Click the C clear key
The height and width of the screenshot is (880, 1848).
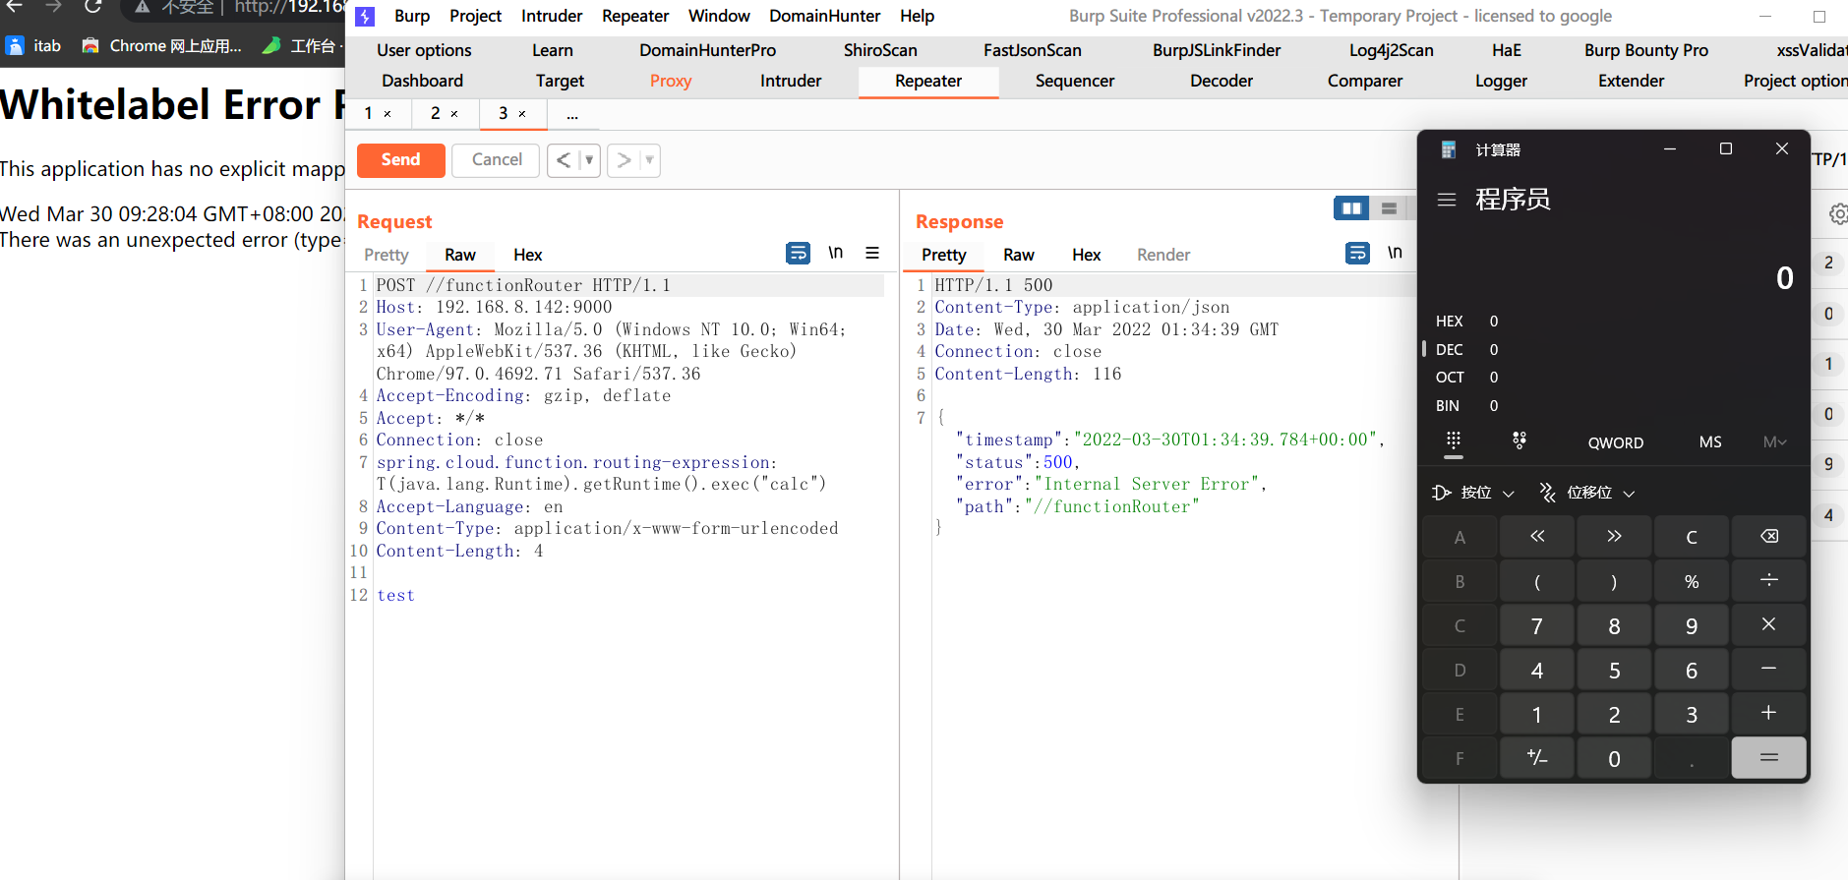[1692, 537]
